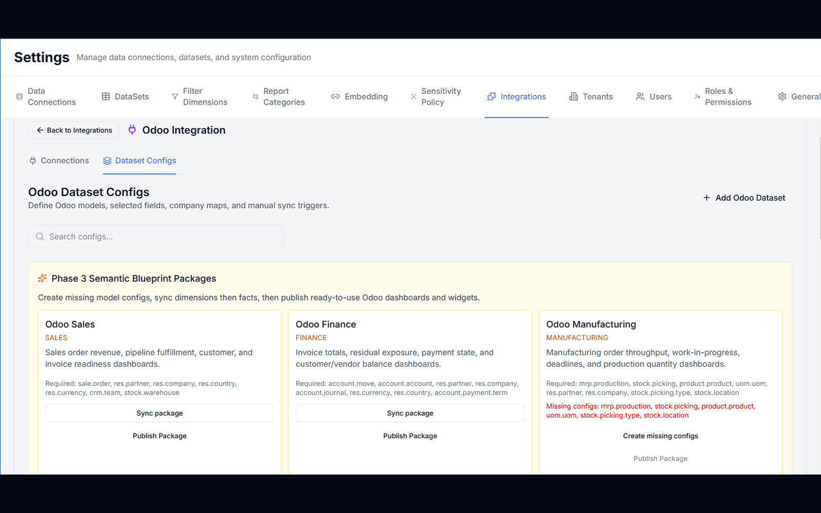Image resolution: width=821 pixels, height=513 pixels.
Task: Click the Report Categories icon
Action: tap(256, 96)
